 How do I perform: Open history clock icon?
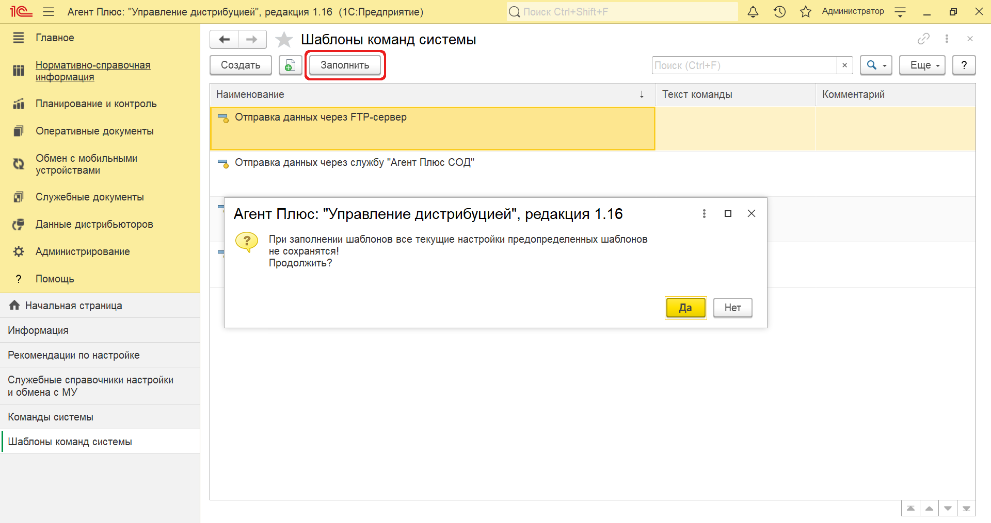[779, 11]
